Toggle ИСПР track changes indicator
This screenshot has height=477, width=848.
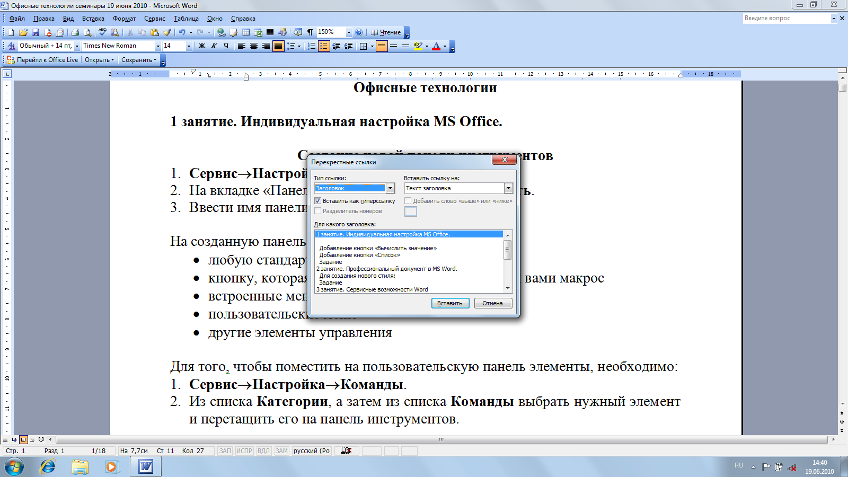[244, 450]
